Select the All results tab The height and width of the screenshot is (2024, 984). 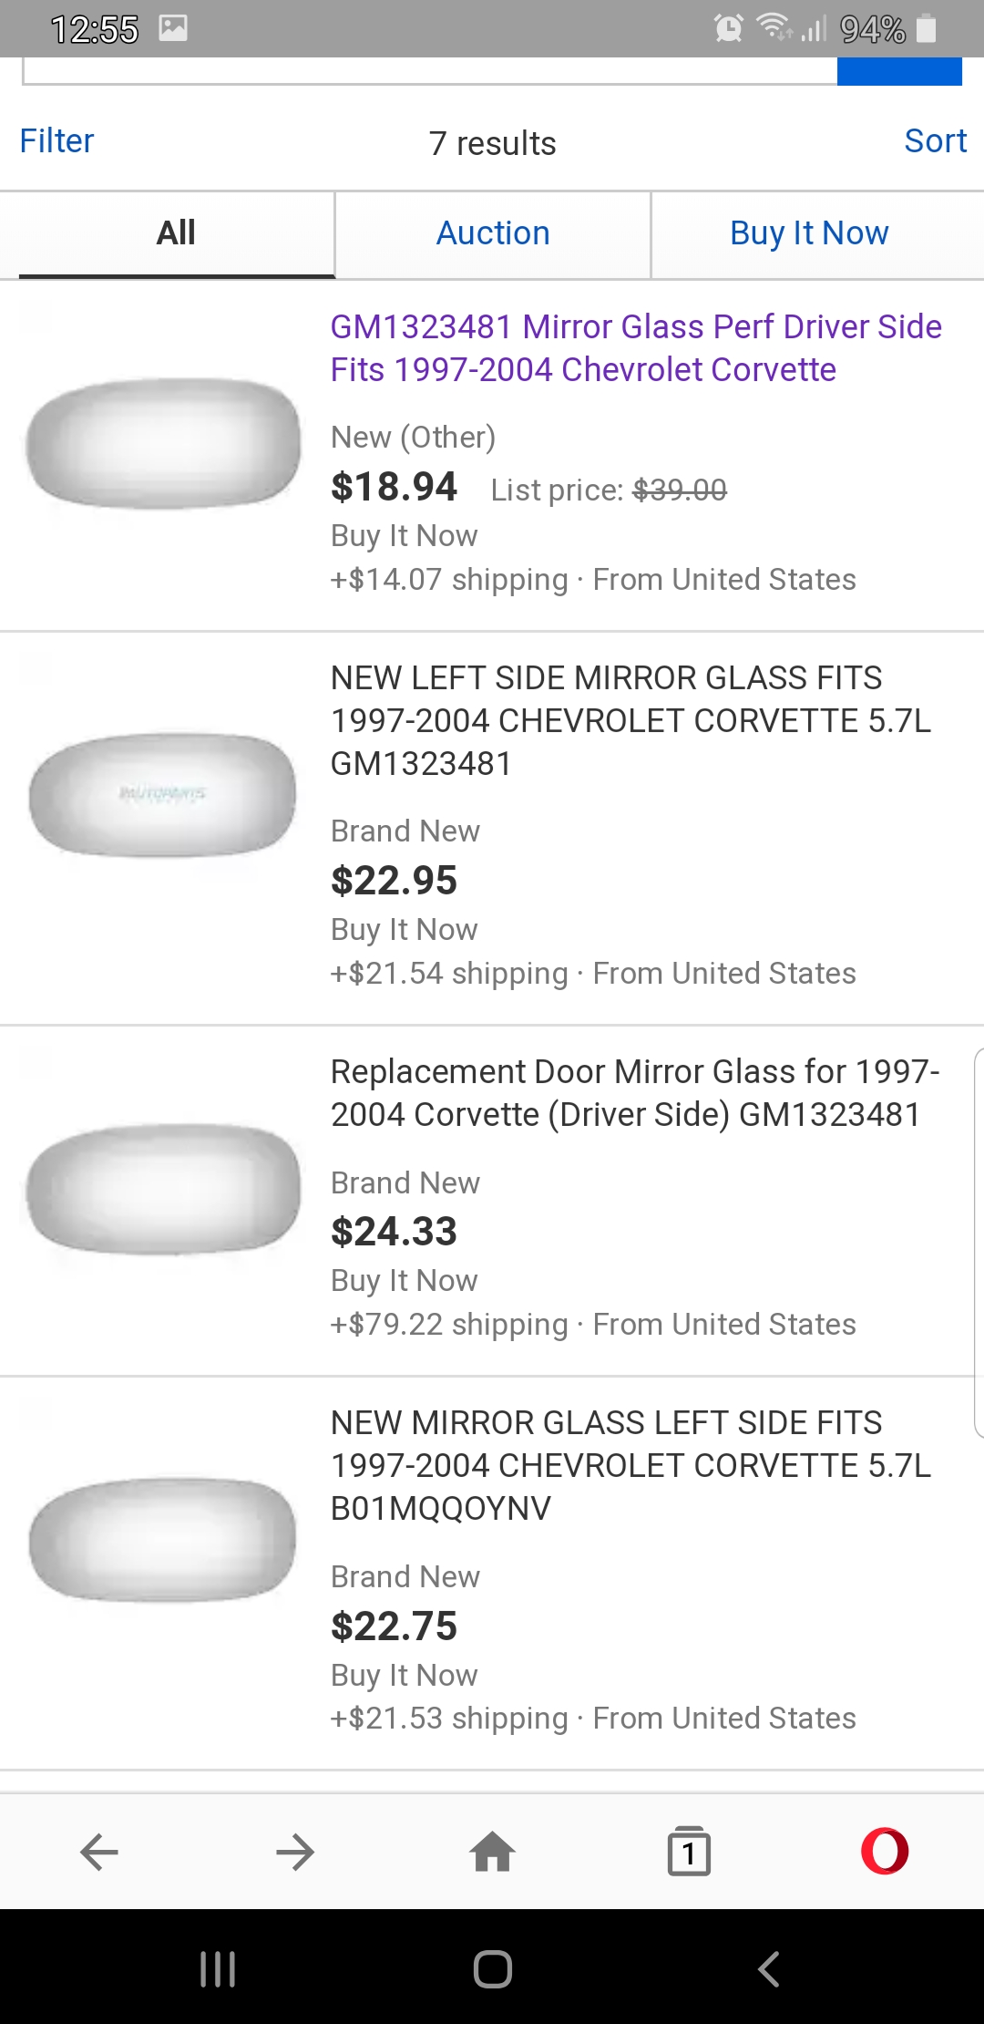point(176,233)
